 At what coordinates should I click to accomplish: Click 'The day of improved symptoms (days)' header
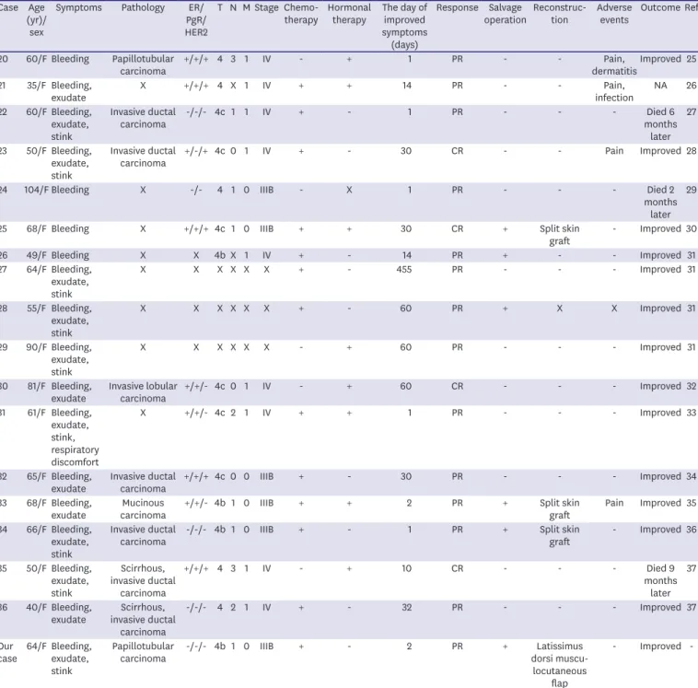pyautogui.click(x=404, y=27)
